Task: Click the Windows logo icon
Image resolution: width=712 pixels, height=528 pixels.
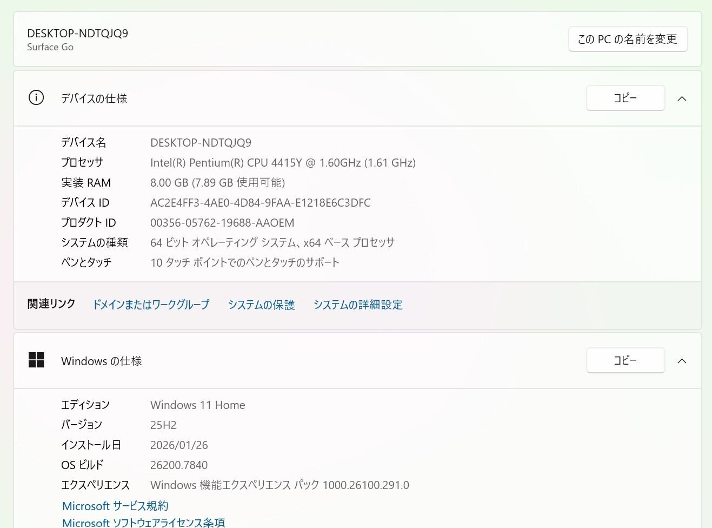Action: [36, 360]
